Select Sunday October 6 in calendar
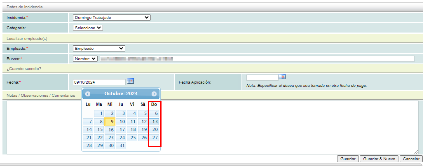The height and width of the screenshot is (166, 424). pos(155,113)
